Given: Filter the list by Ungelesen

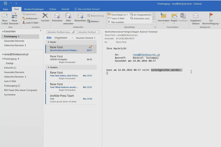Looking at the screenshot, I should pyautogui.click(x=61, y=38).
